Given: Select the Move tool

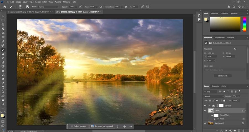Looking at the screenshot, I should (x=3, y=16).
